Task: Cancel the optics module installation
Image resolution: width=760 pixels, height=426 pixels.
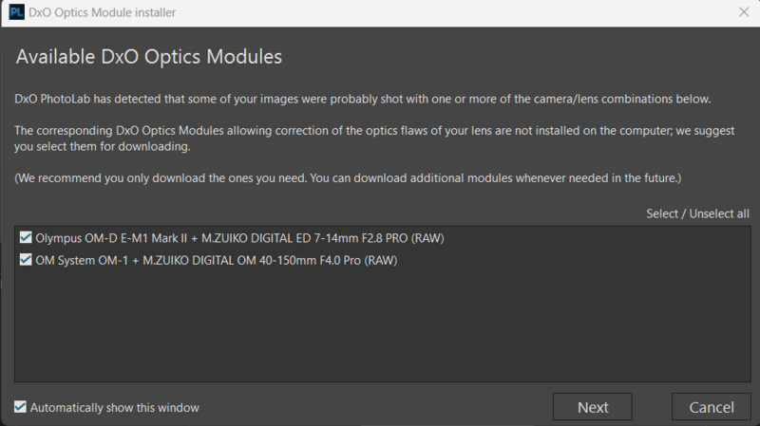Action: [x=711, y=407]
